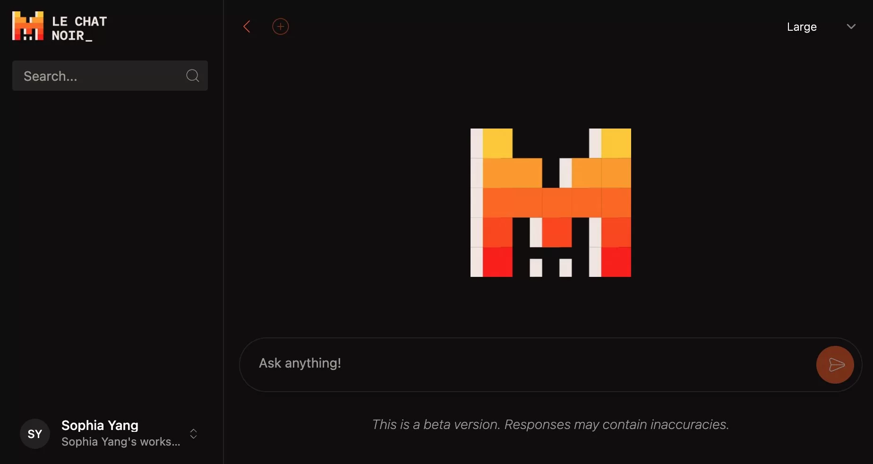This screenshot has width=873, height=464.
Task: Click top-left yellow block of center logo
Action: [497, 143]
